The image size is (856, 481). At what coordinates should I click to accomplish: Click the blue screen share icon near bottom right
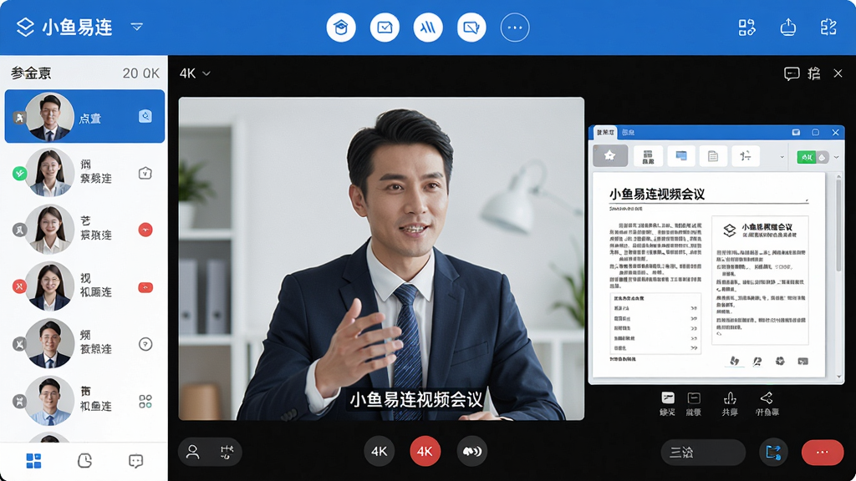point(773,452)
